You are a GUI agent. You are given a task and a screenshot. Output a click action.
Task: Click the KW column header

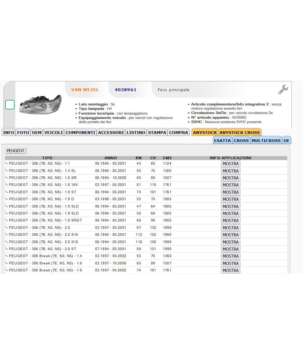(139, 158)
